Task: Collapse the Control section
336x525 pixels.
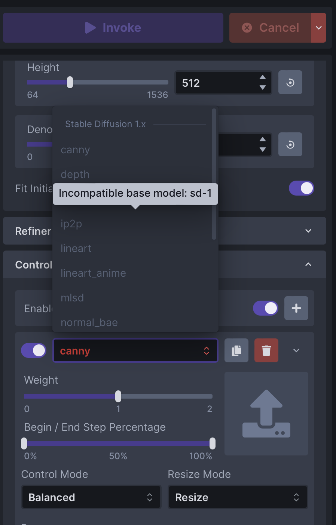Action: pyautogui.click(x=308, y=264)
